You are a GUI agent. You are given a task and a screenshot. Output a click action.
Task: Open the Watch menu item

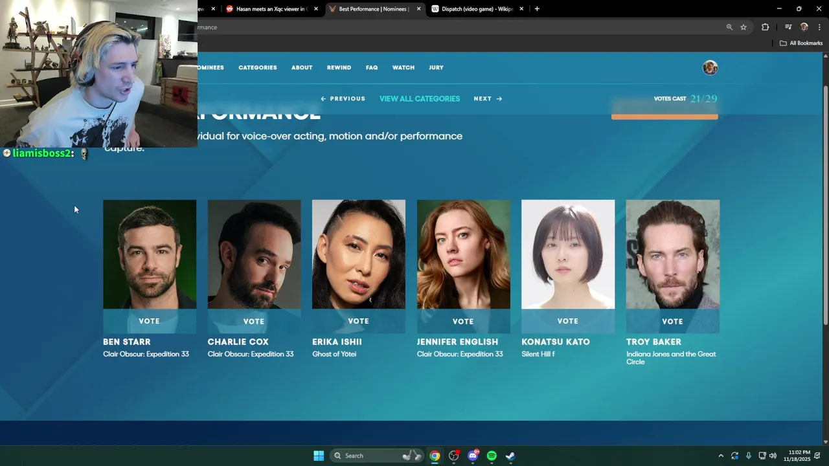(403, 67)
